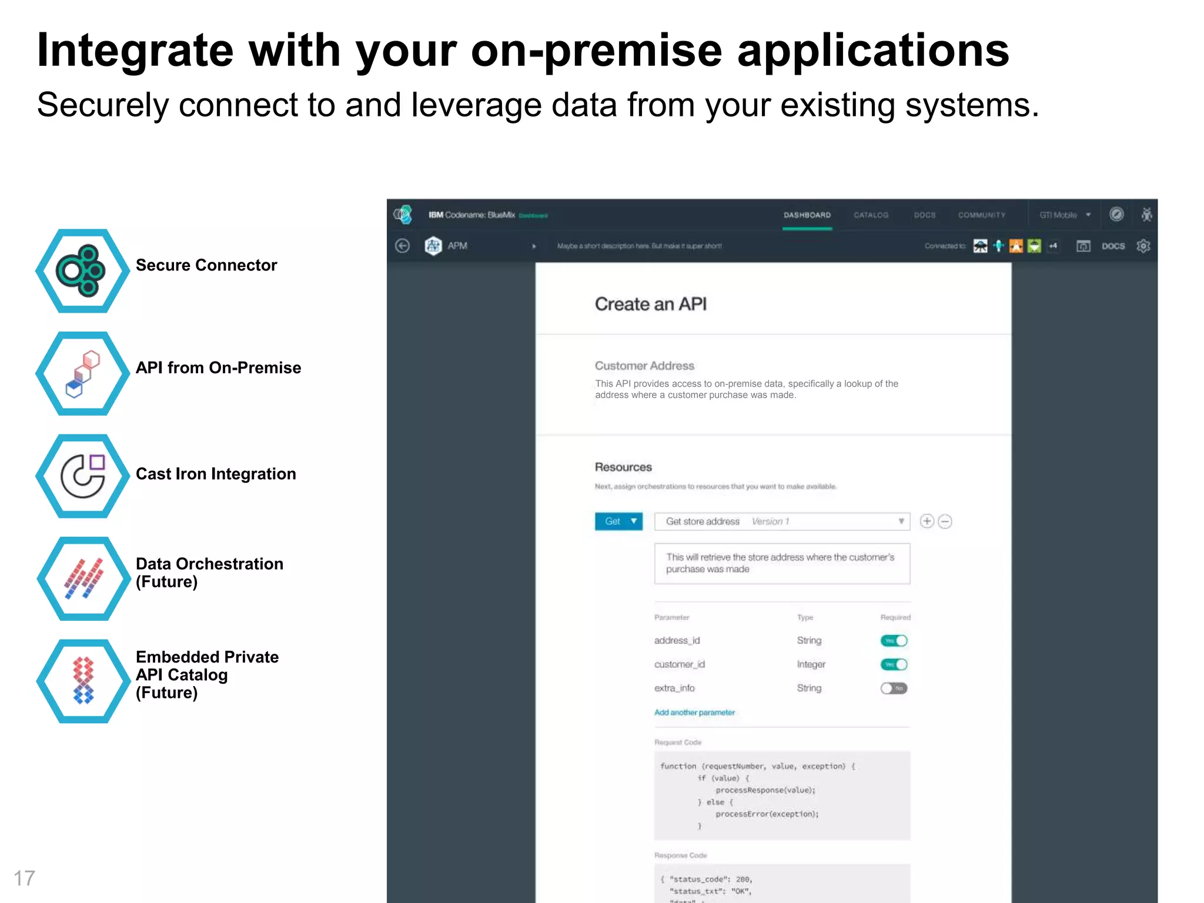Viewport: 1204px width, 903px height.
Task: Click the Parameter column header
Action: (x=671, y=617)
